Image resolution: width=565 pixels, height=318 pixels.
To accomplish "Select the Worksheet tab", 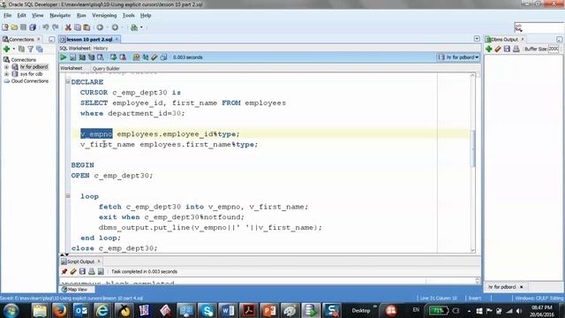I will coord(72,68).
